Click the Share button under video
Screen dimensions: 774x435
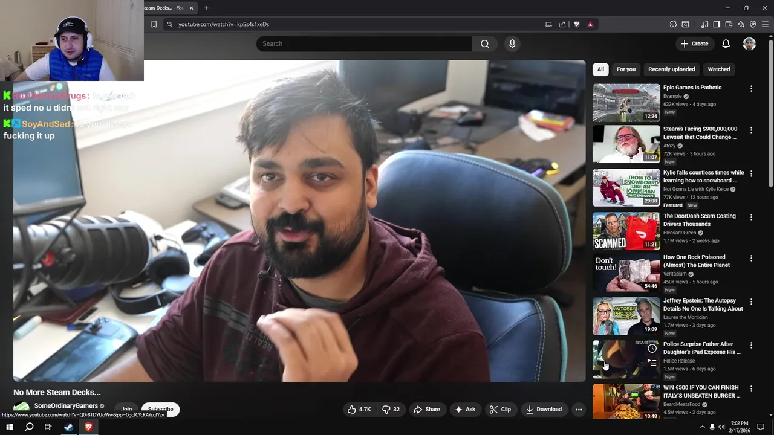(426, 409)
